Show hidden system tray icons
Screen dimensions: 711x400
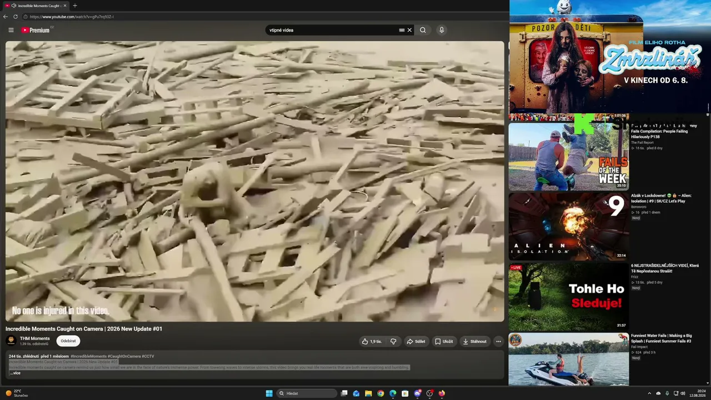tap(649, 393)
